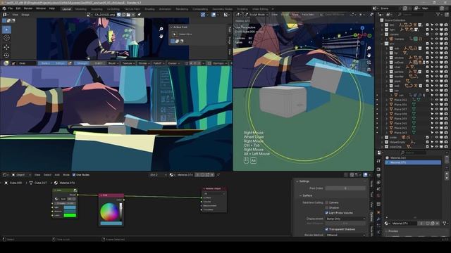The width and height of the screenshot is (451, 253).
Task: Select the Move tool in image editor toolbar
Action: (x=6, y=47)
